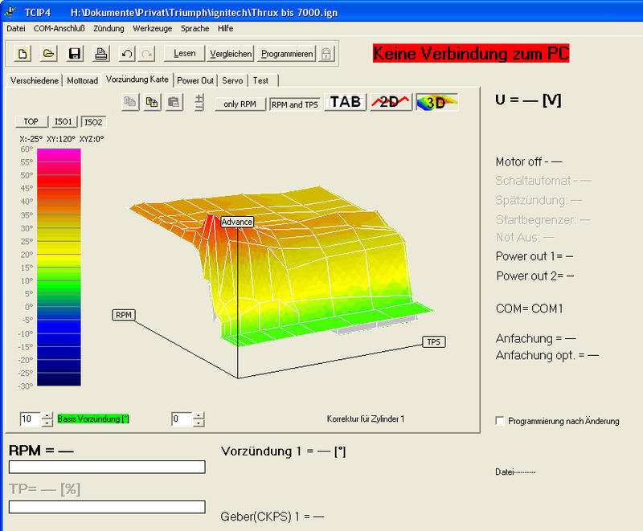Open the COM-Anschluß menu

tap(59, 28)
